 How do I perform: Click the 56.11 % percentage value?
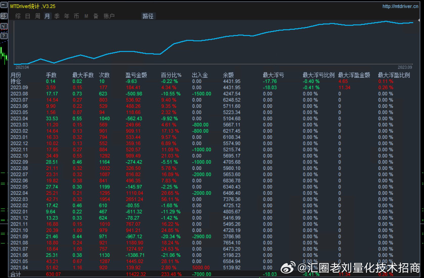click(x=170, y=199)
